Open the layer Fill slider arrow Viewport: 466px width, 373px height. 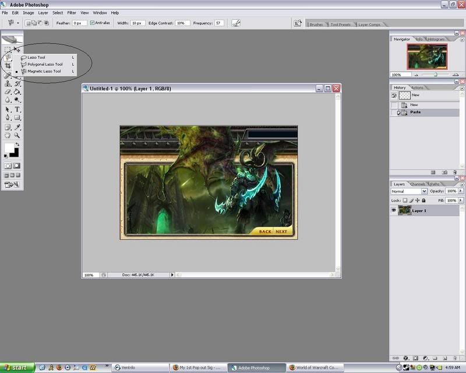point(461,200)
